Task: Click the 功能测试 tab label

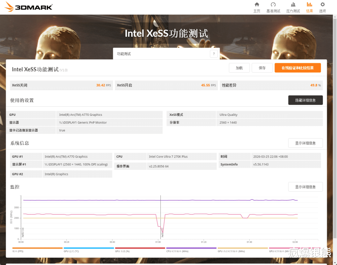Action: click(x=124, y=54)
